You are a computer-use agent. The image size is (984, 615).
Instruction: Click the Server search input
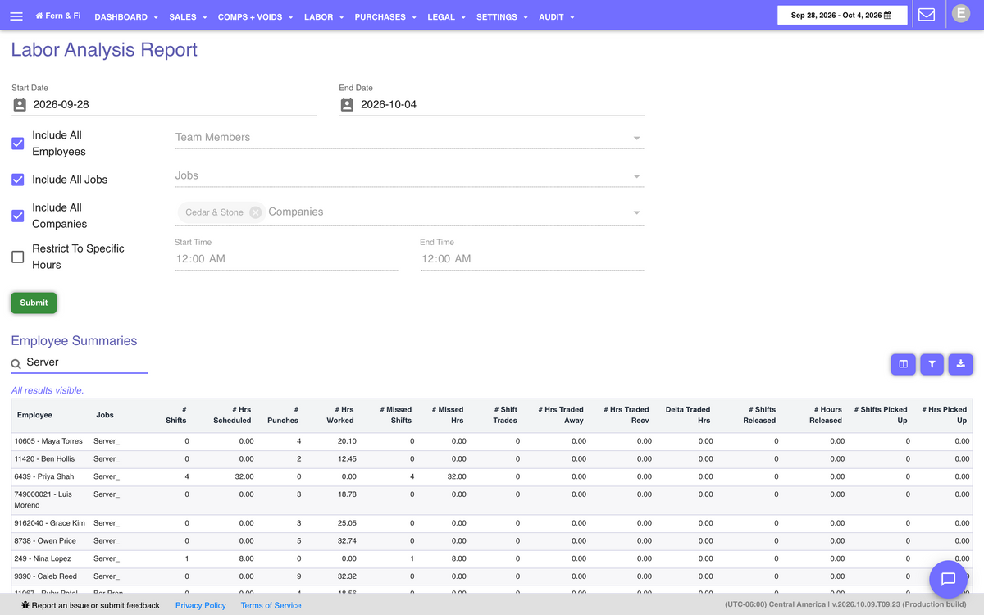[86, 362]
